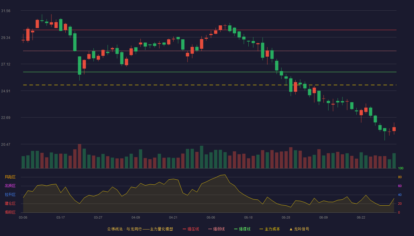Select the 拉升区 zone label
Viewport: 414px width, 236px height.
(10, 195)
